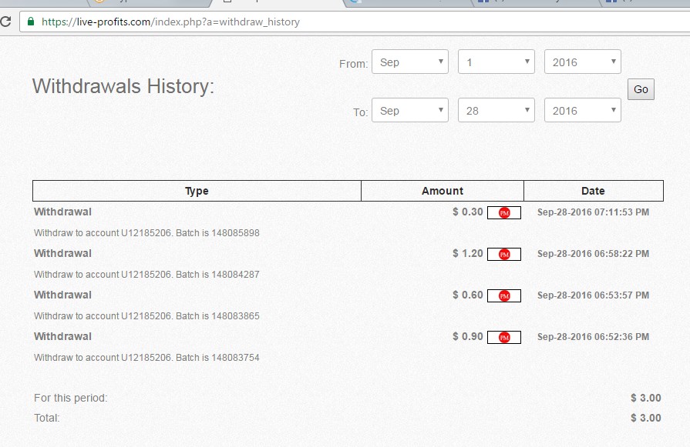Screen dimensions: 690x447
Task: Click the For this period label
Action: tap(70, 398)
